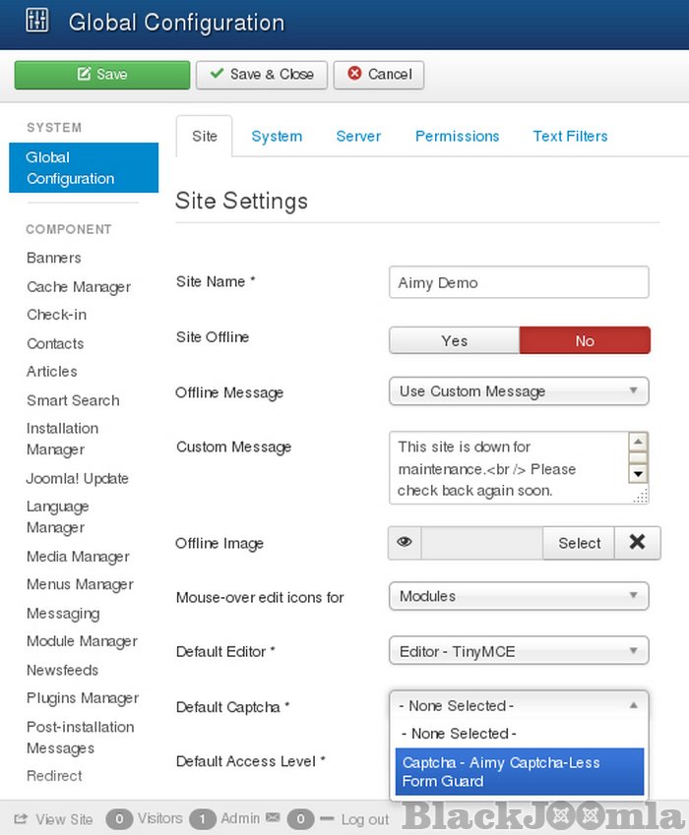
Task: Expand the Default Editor dropdown
Action: pos(519,651)
